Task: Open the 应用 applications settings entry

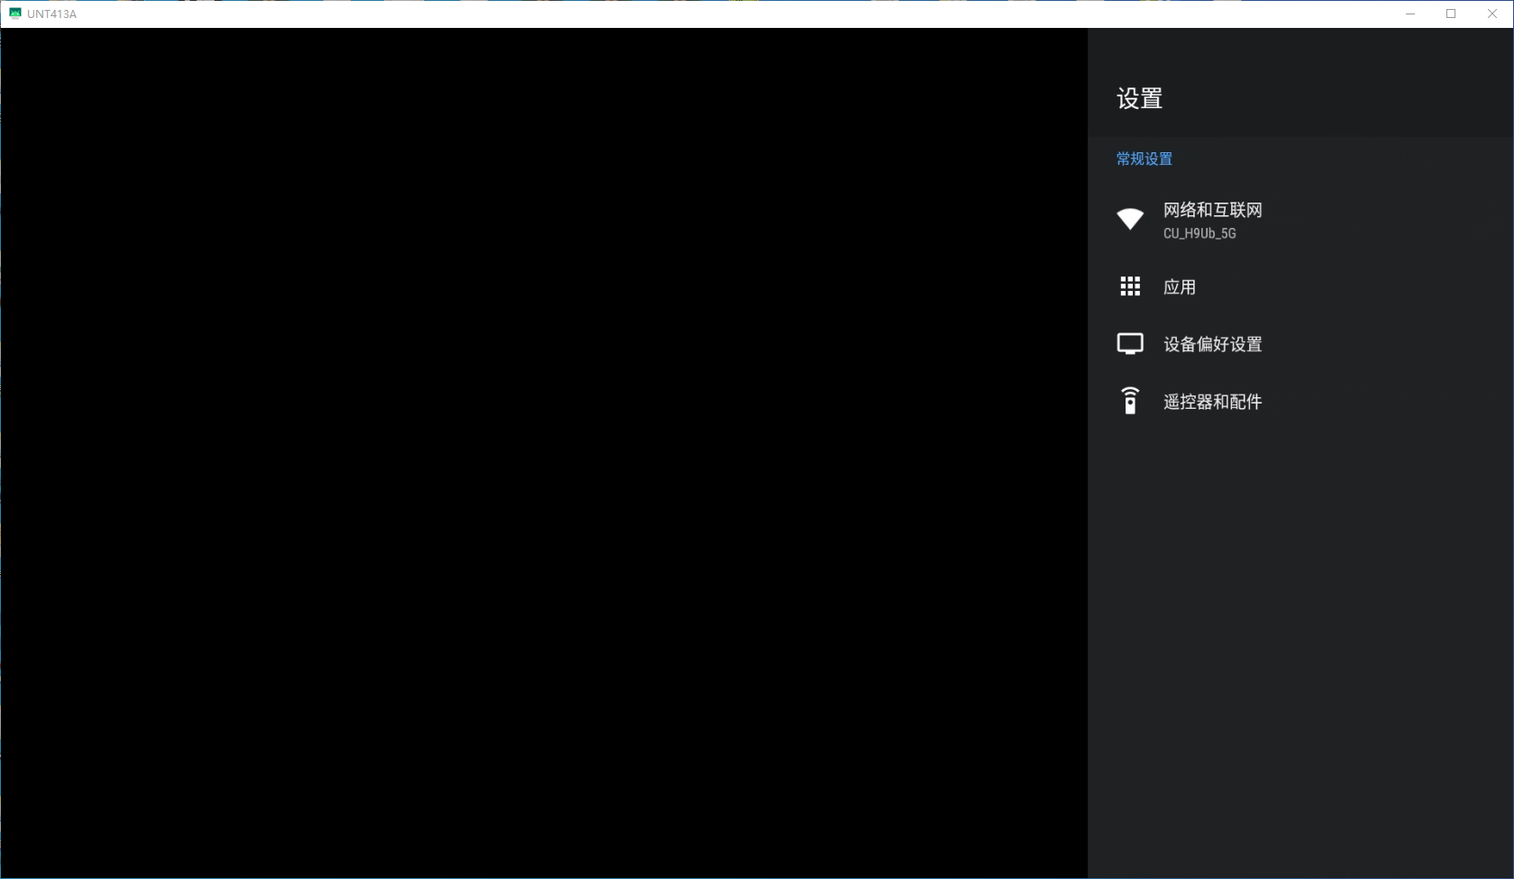Action: pyautogui.click(x=1179, y=286)
